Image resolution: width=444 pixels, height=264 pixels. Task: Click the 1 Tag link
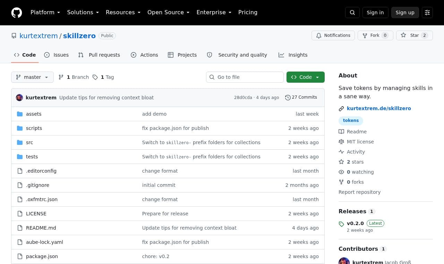click(x=103, y=77)
